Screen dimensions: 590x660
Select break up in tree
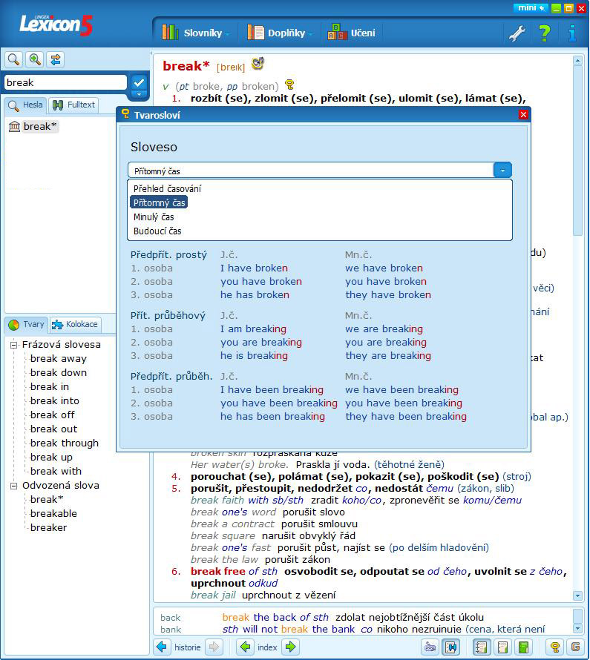(51, 457)
